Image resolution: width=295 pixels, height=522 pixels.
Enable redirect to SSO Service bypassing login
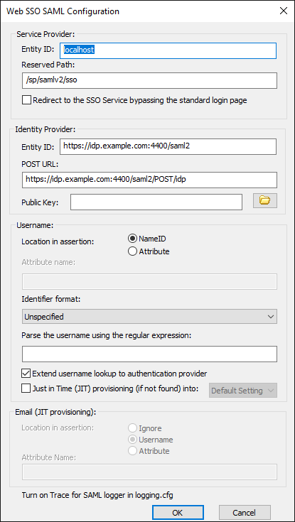pyautogui.click(x=26, y=100)
